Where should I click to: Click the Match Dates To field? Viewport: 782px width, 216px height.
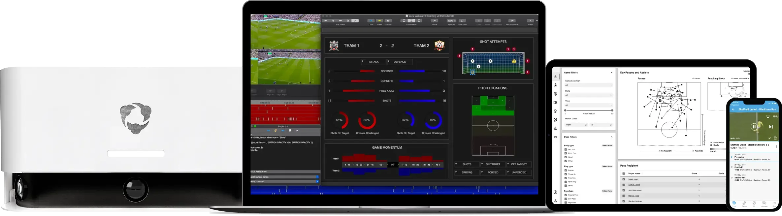601,125
